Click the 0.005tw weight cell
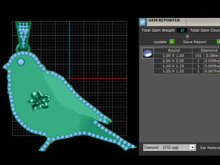The image size is (220, 165). point(212,66)
